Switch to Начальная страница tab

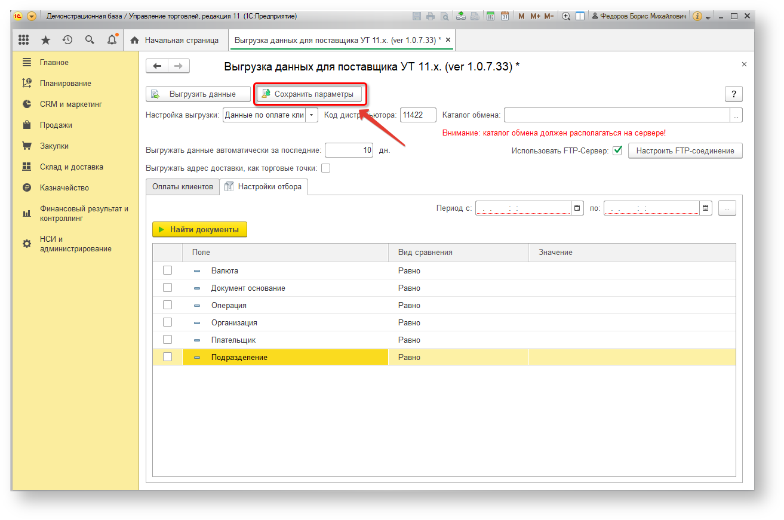click(176, 40)
